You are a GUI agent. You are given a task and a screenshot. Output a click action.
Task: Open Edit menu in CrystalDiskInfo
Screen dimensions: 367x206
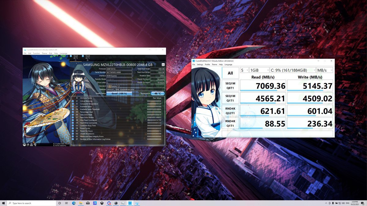point(30,53)
